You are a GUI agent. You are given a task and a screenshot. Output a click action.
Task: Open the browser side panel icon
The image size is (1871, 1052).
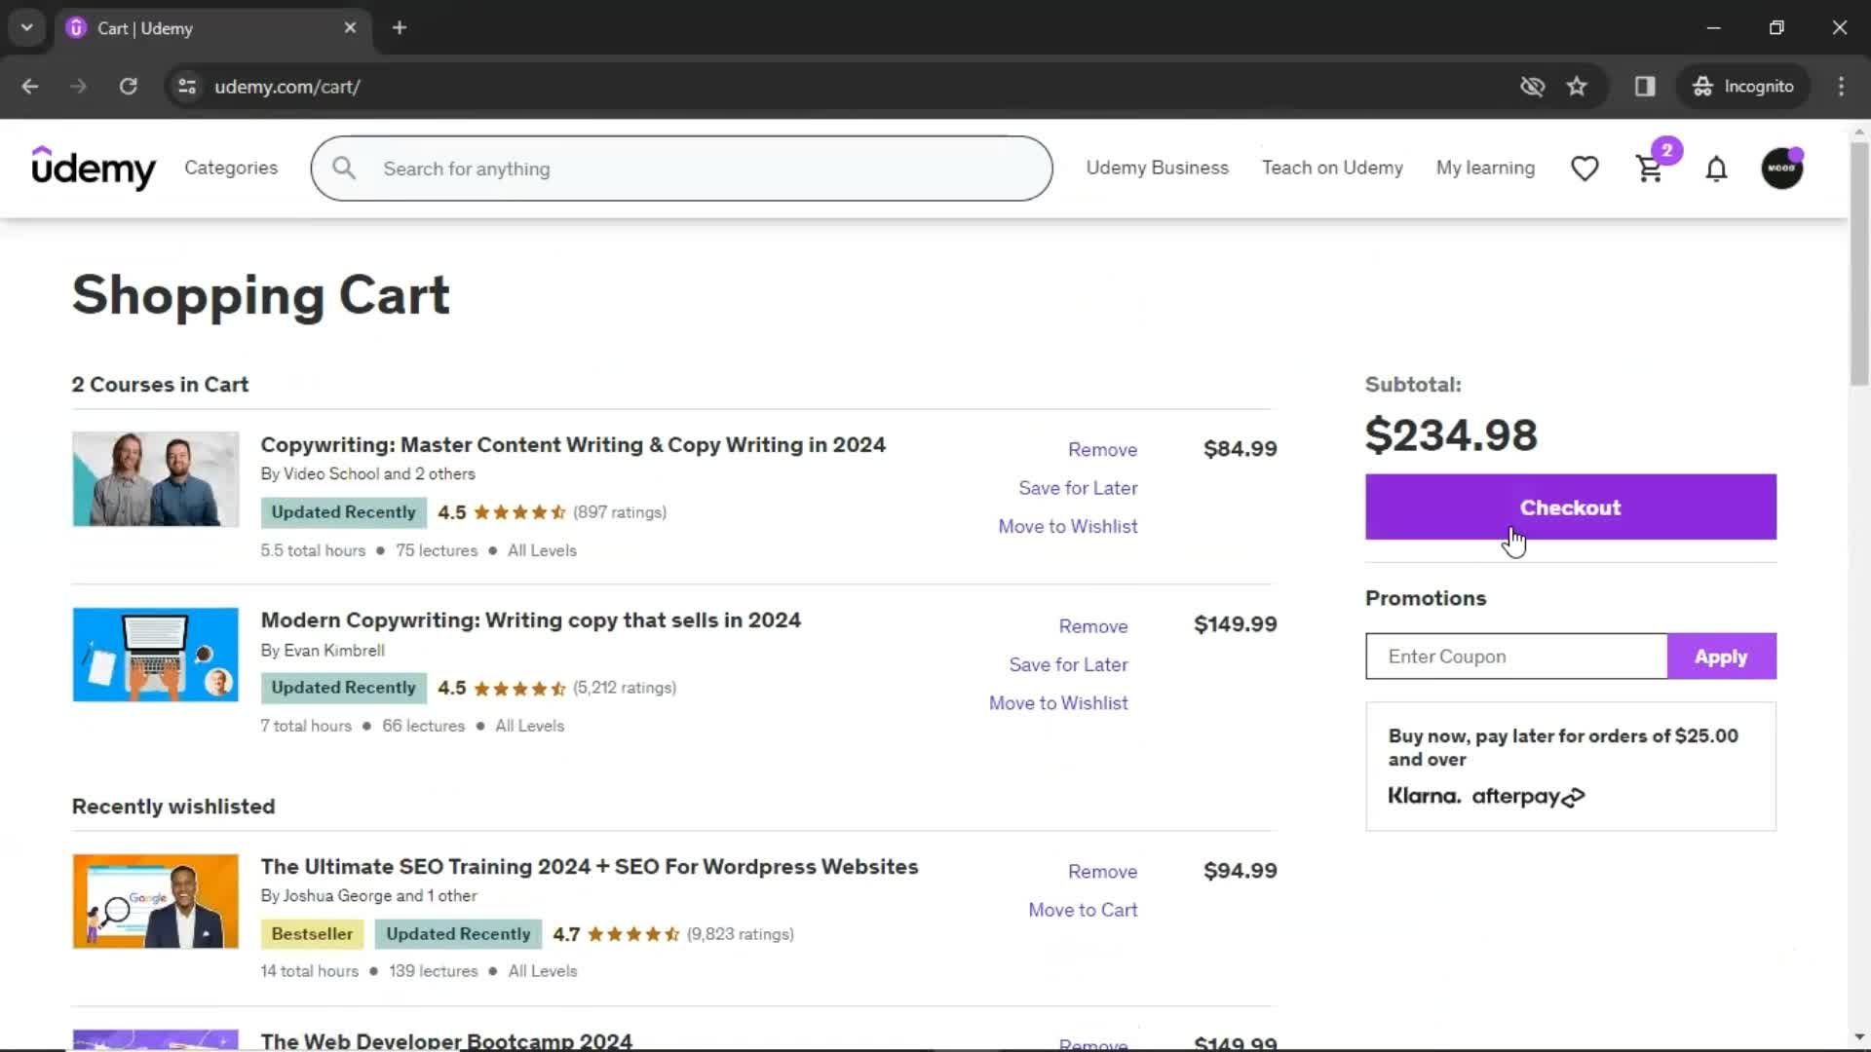1645,87
